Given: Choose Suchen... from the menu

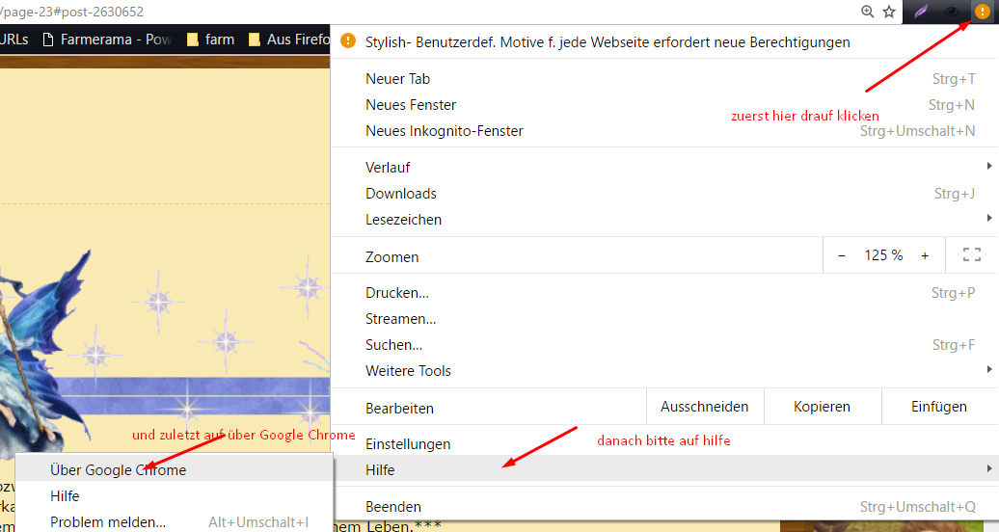Looking at the screenshot, I should [664, 345].
